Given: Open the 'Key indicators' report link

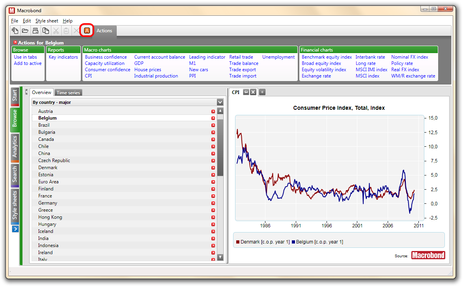Looking at the screenshot, I should 63,57.
